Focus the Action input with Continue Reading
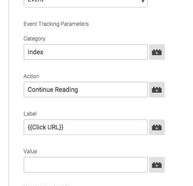Screen dimensions: 193x186 86,89
